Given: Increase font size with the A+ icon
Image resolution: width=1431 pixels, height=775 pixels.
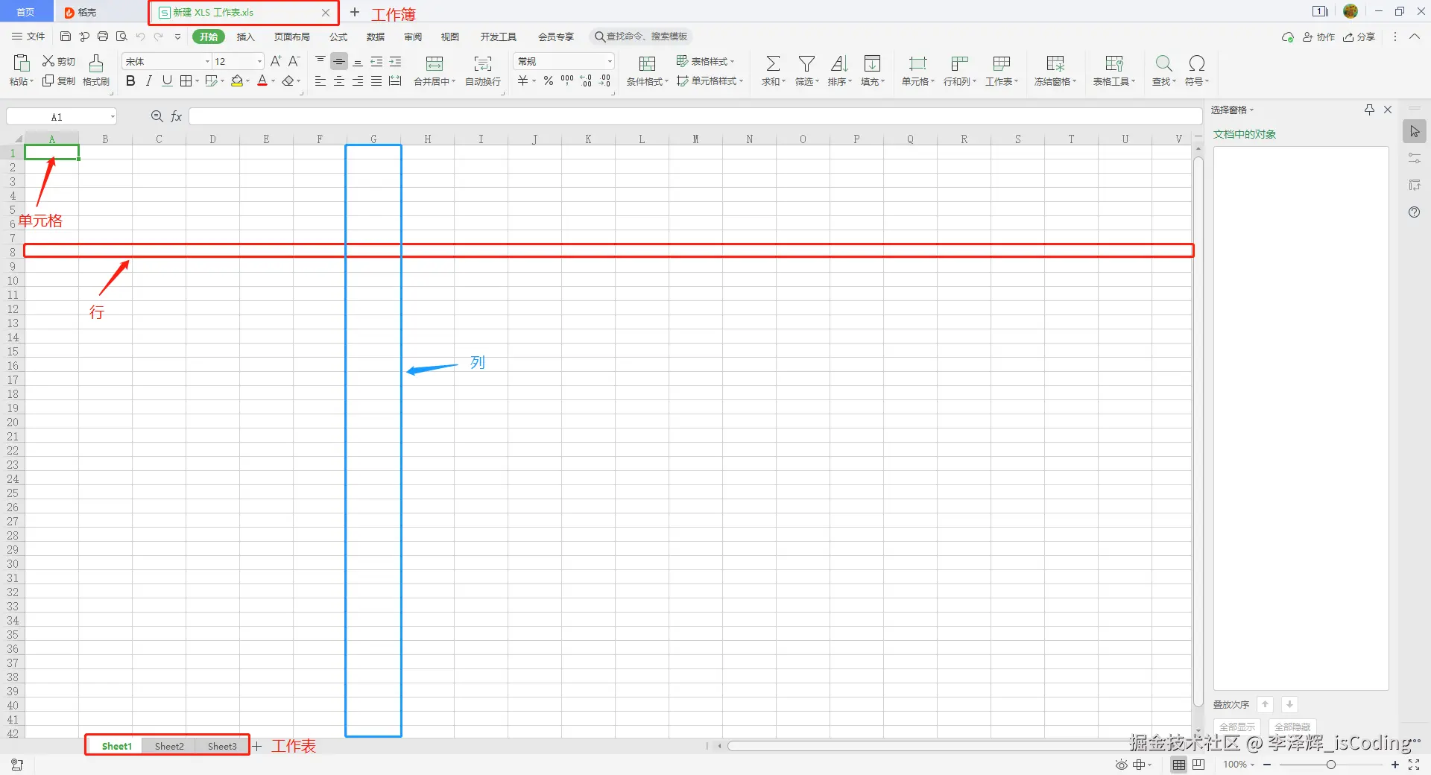Looking at the screenshot, I should [x=276, y=61].
